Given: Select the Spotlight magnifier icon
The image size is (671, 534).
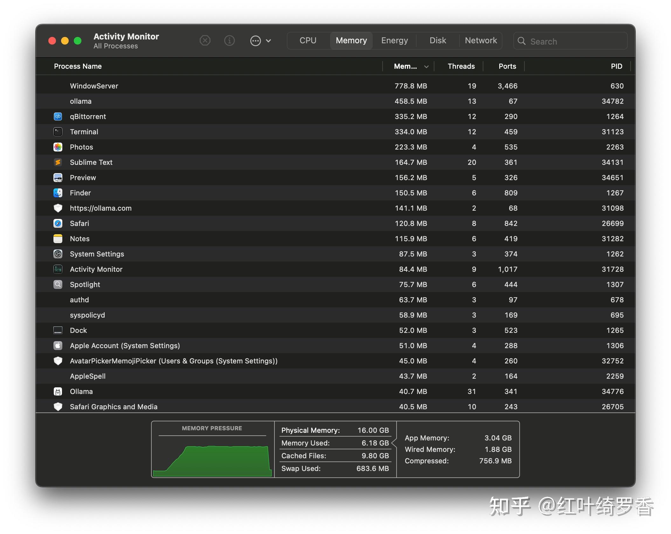Looking at the screenshot, I should point(58,284).
